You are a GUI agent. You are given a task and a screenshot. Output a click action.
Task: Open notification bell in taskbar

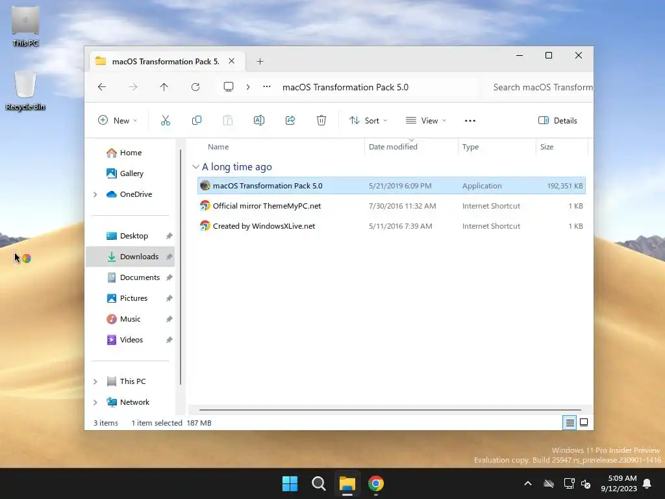[647, 483]
